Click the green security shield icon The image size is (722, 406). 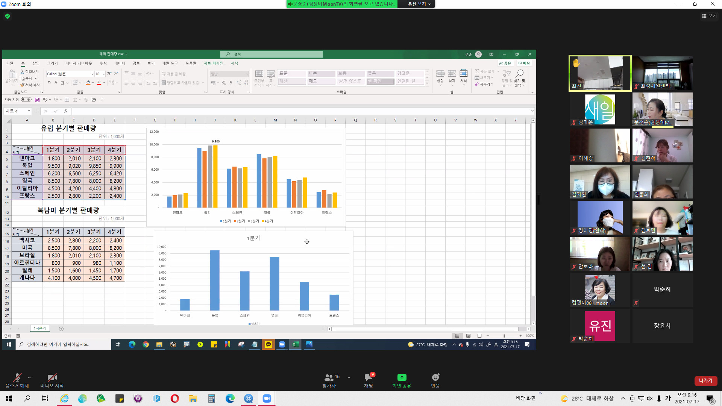point(8,16)
